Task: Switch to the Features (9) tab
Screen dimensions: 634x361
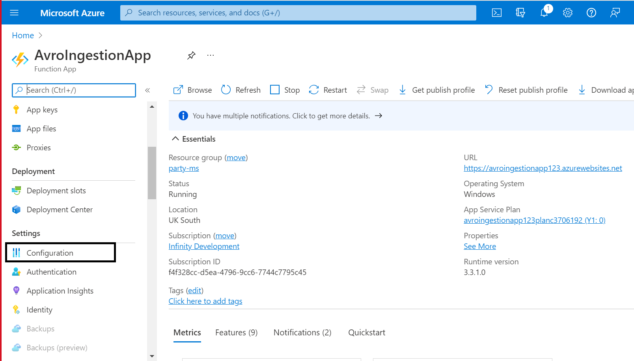Action: tap(237, 333)
